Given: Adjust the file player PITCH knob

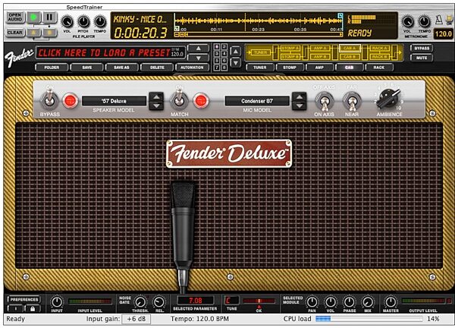Looking at the screenshot, I should (83, 22).
